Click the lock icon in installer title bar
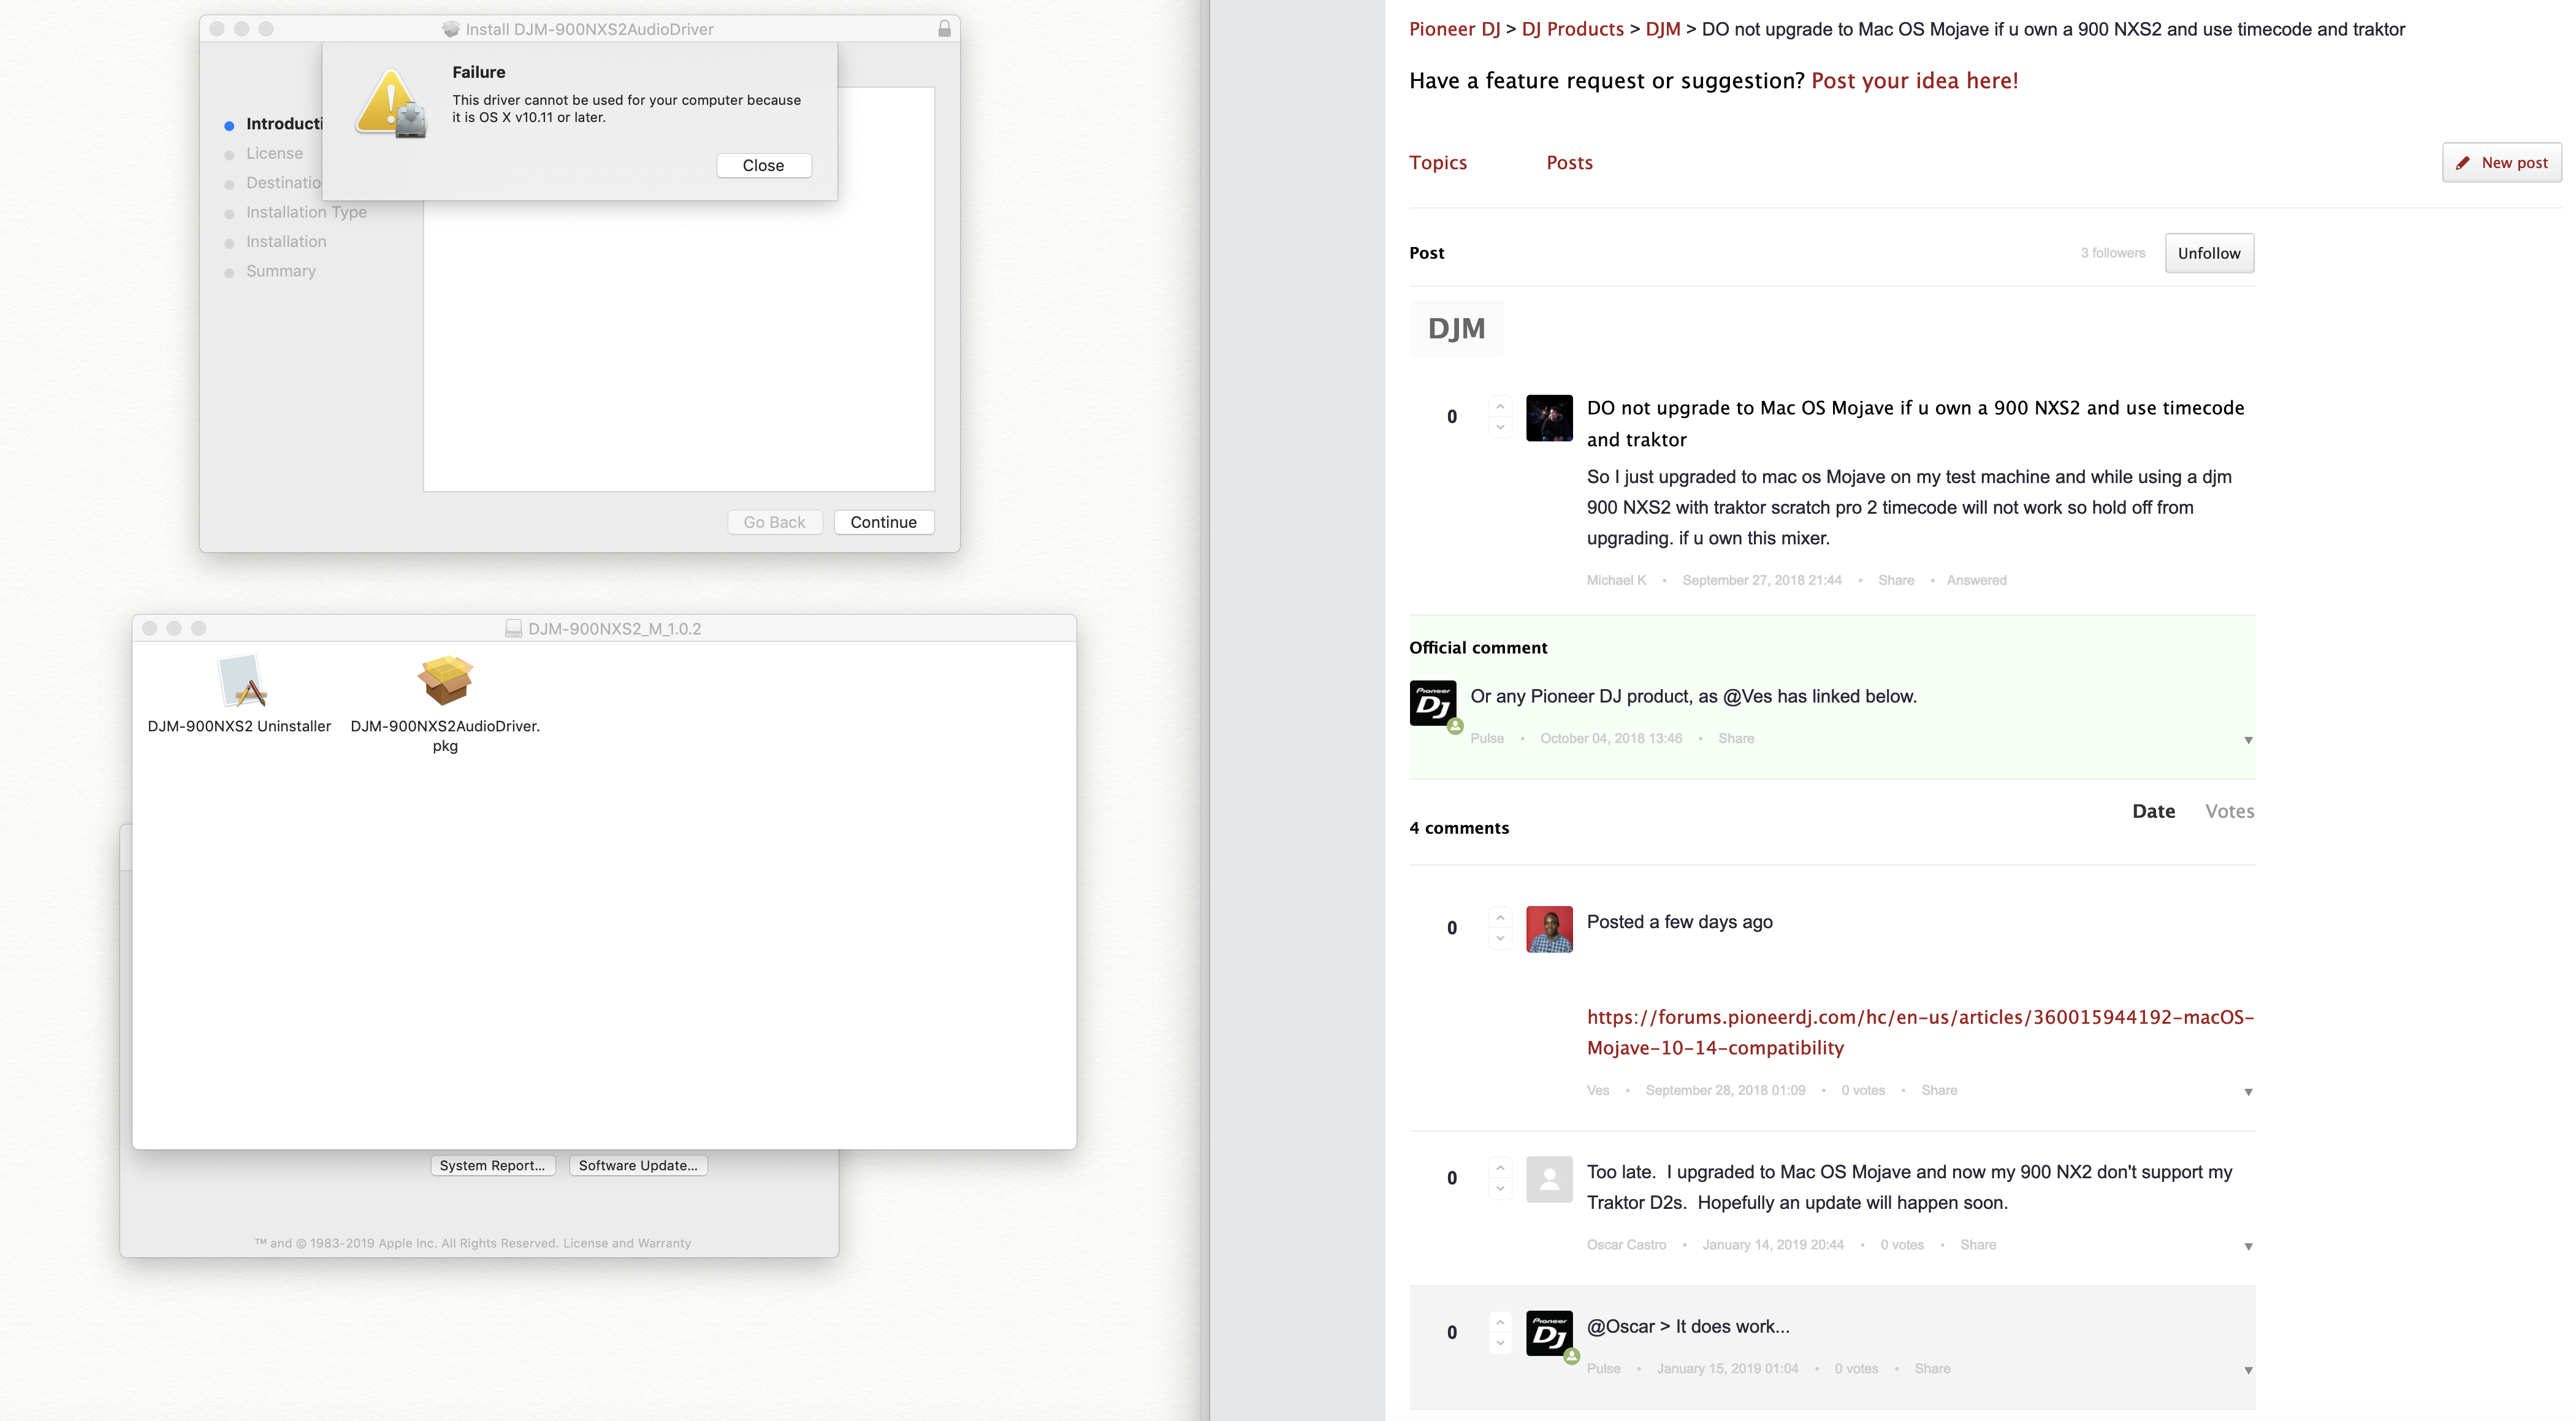This screenshot has width=2576, height=1421. click(x=944, y=29)
